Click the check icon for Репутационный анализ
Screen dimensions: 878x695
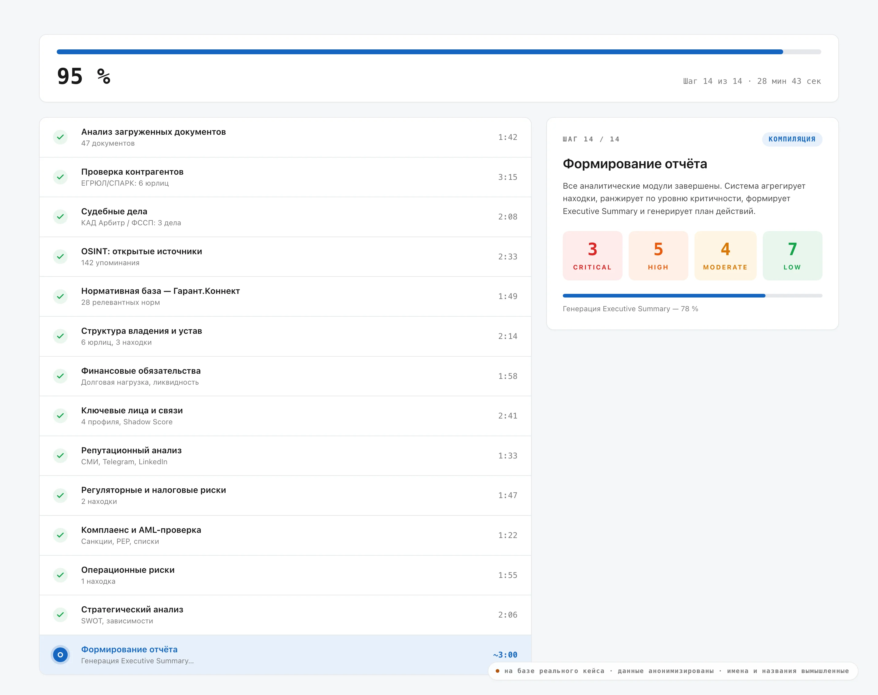pos(60,456)
